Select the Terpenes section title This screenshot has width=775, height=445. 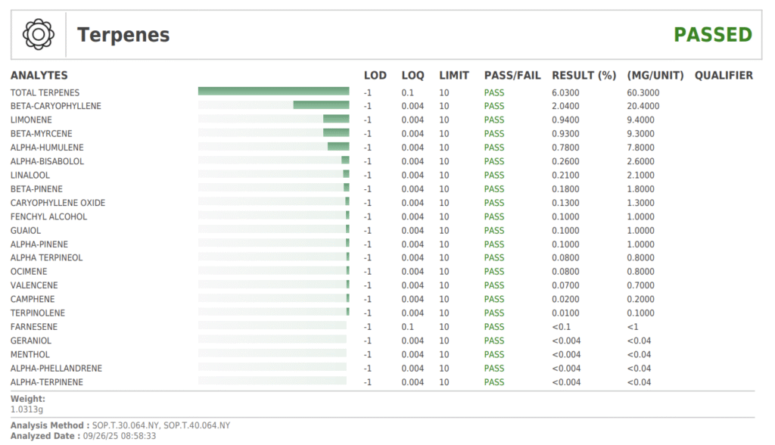pos(123,35)
